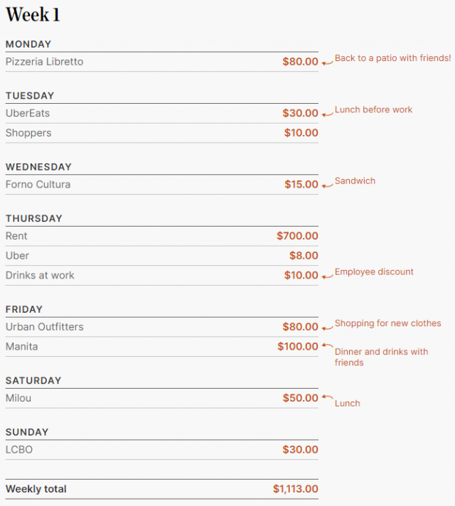455x506 pixels.
Task: Click the Rent $700.00 amount
Action: [297, 236]
